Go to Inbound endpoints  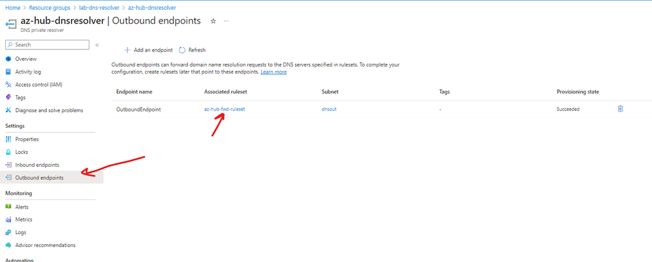[x=37, y=165]
